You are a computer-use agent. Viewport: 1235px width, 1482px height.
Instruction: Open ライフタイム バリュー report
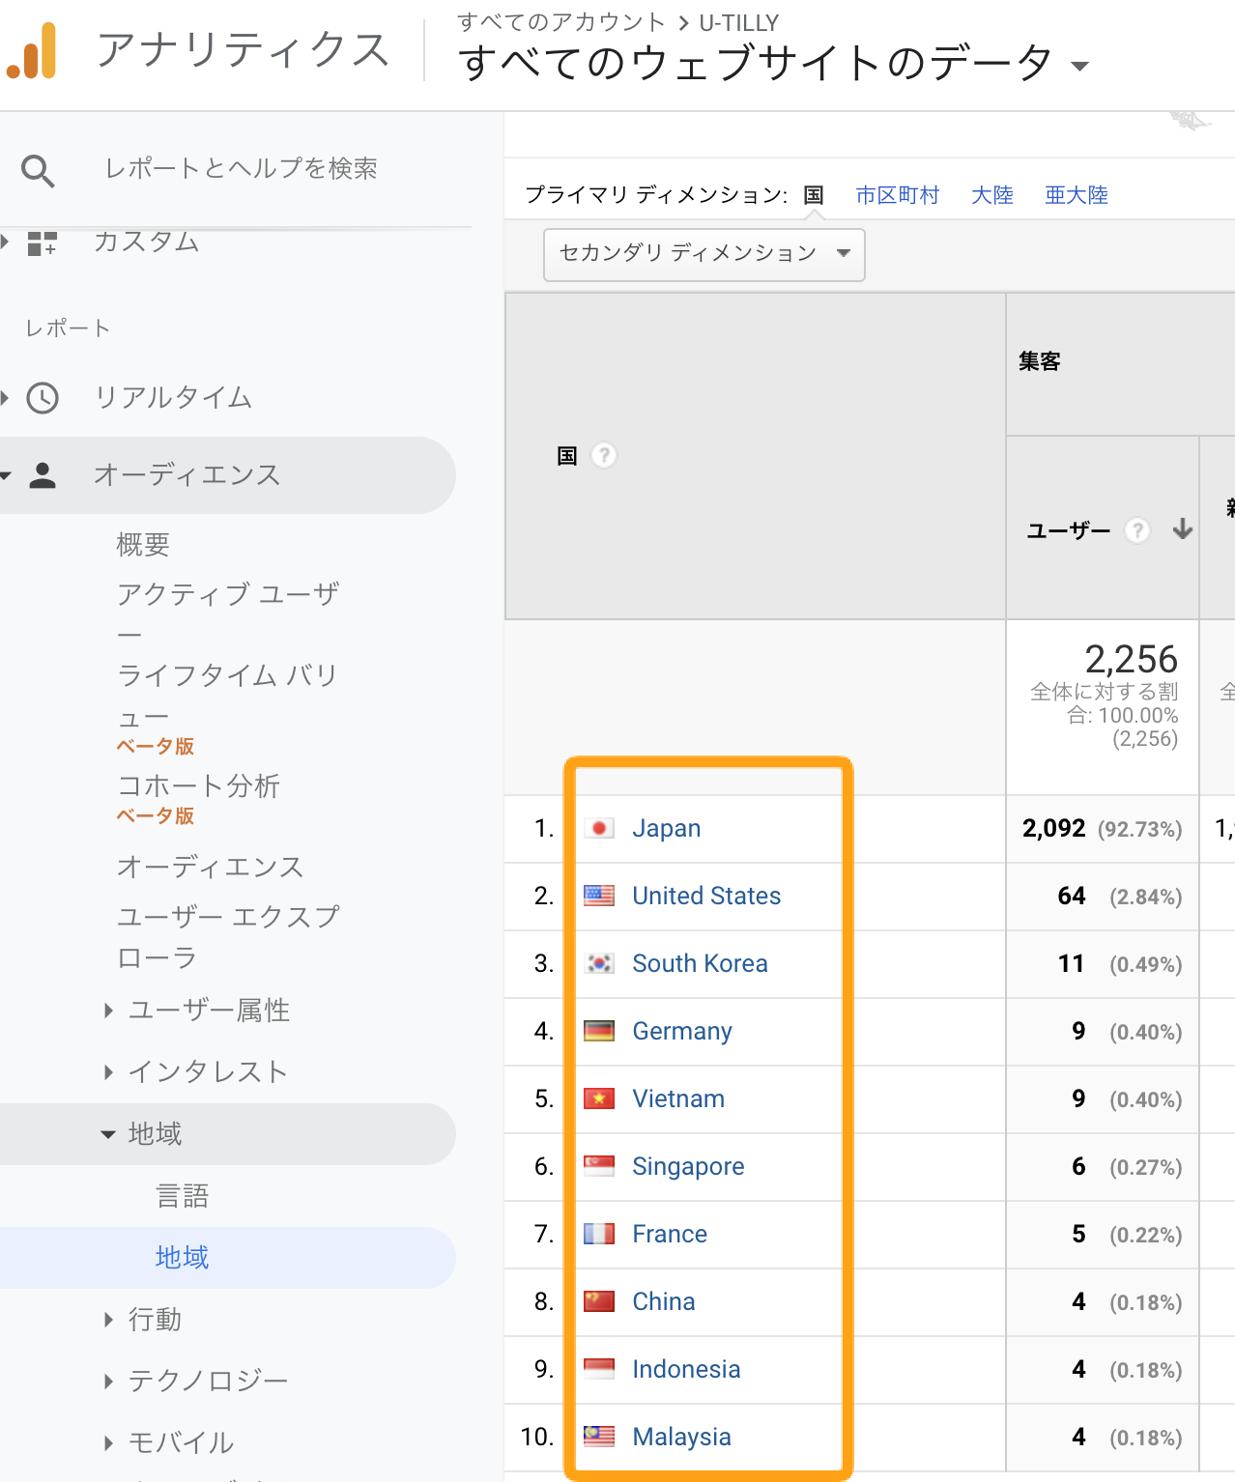tap(227, 696)
